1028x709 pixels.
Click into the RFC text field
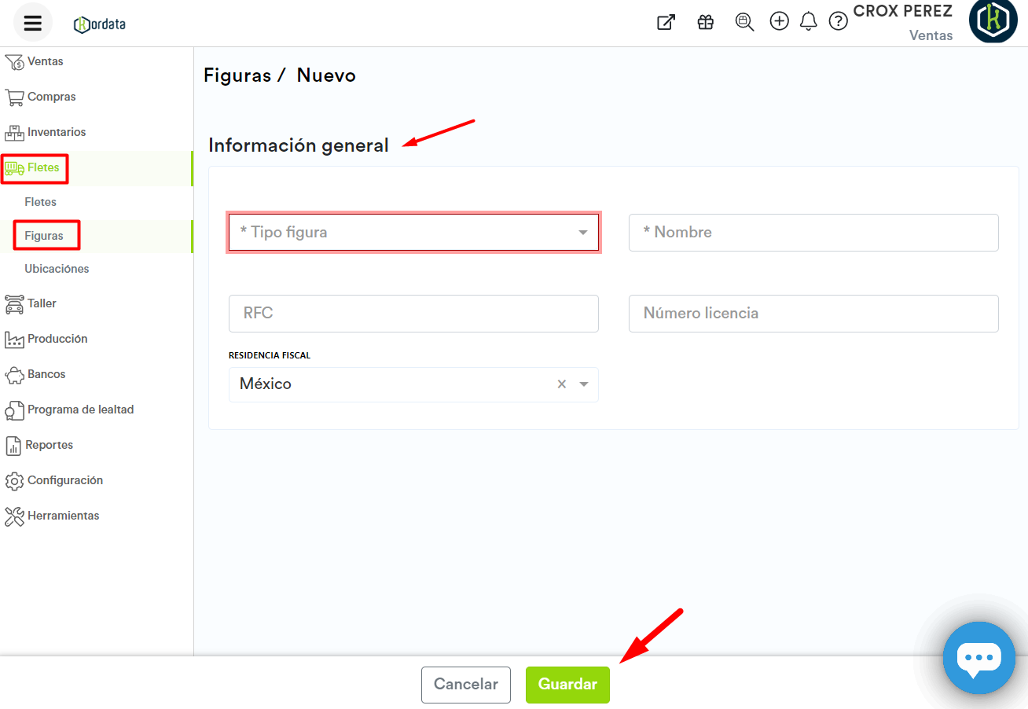click(x=413, y=314)
